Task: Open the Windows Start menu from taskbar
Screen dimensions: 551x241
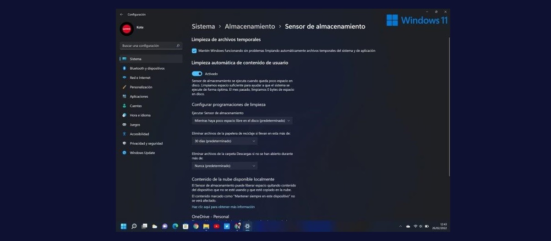Action: (124, 226)
